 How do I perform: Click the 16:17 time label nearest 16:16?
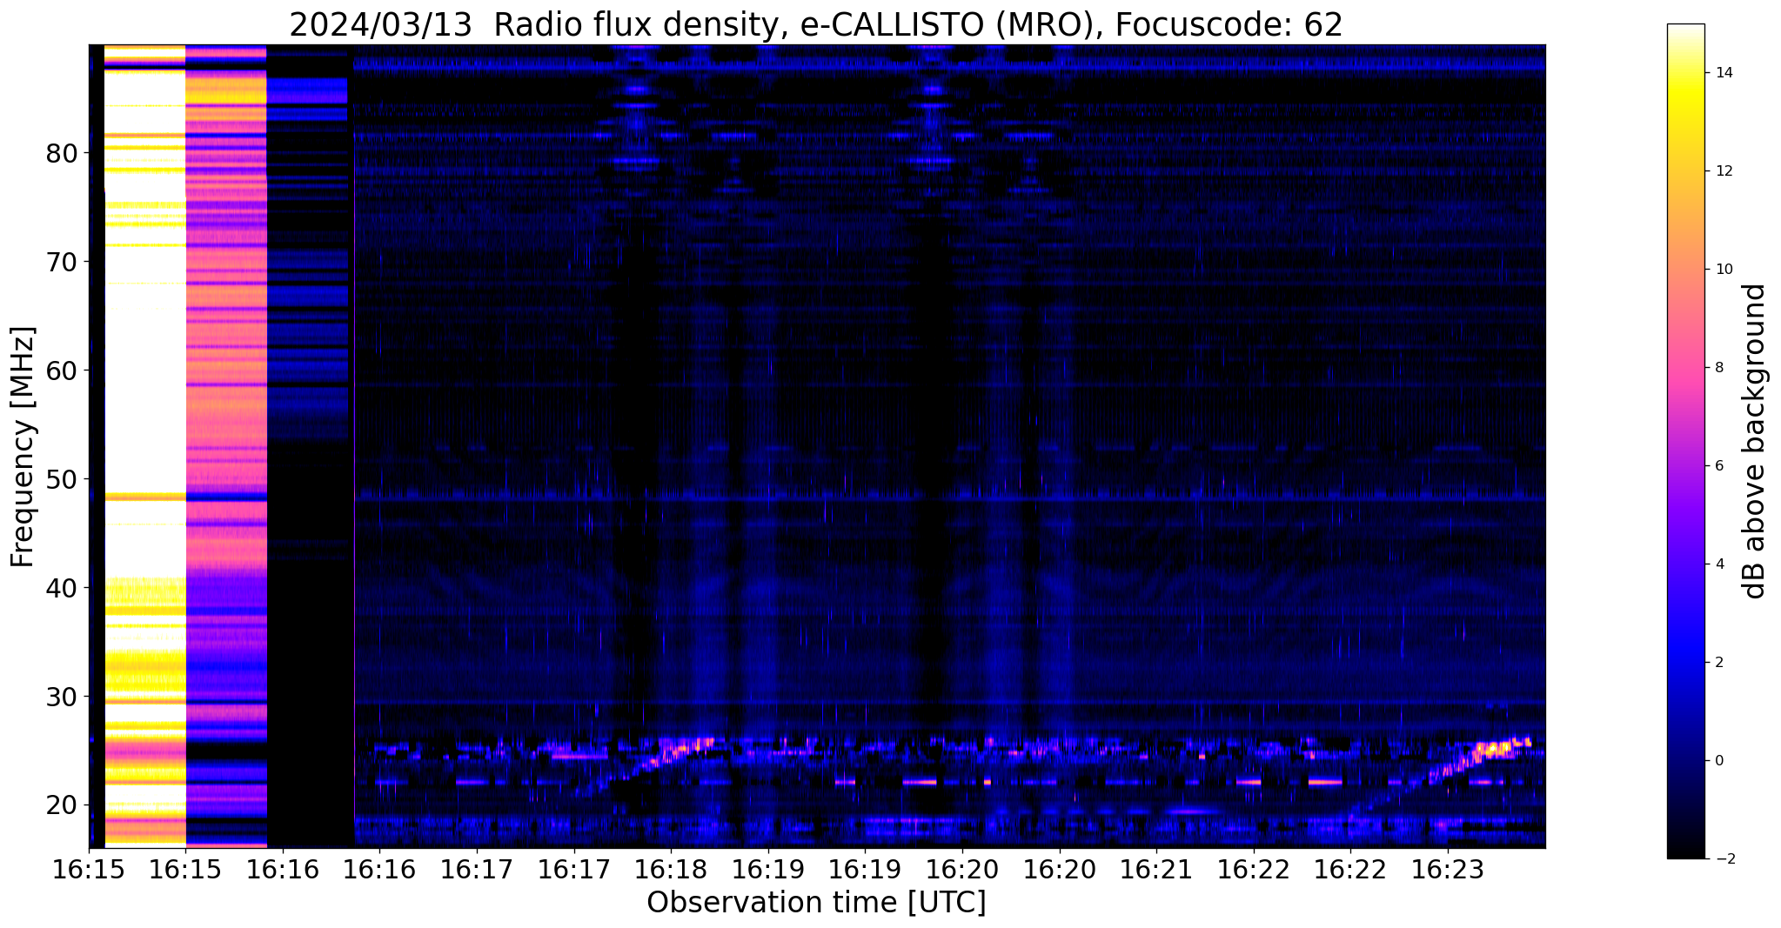[x=477, y=870]
